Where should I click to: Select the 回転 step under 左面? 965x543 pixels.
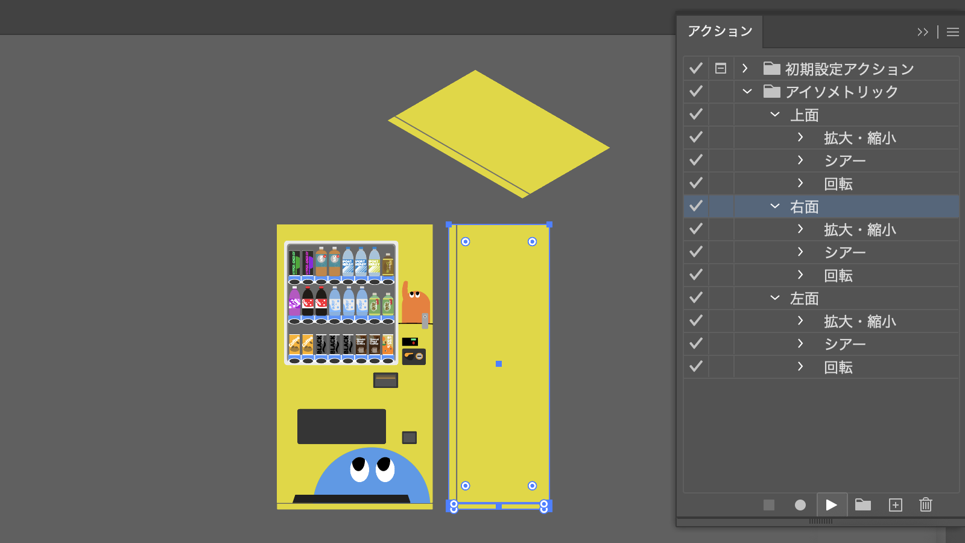[x=838, y=367]
